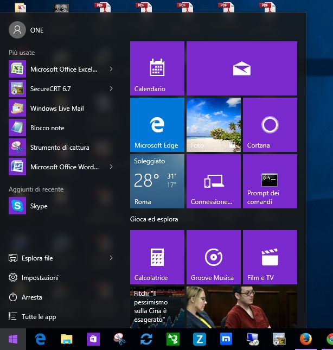Open Groove Musica tile
Viewport: 333px width, 350px height.
pos(213,257)
